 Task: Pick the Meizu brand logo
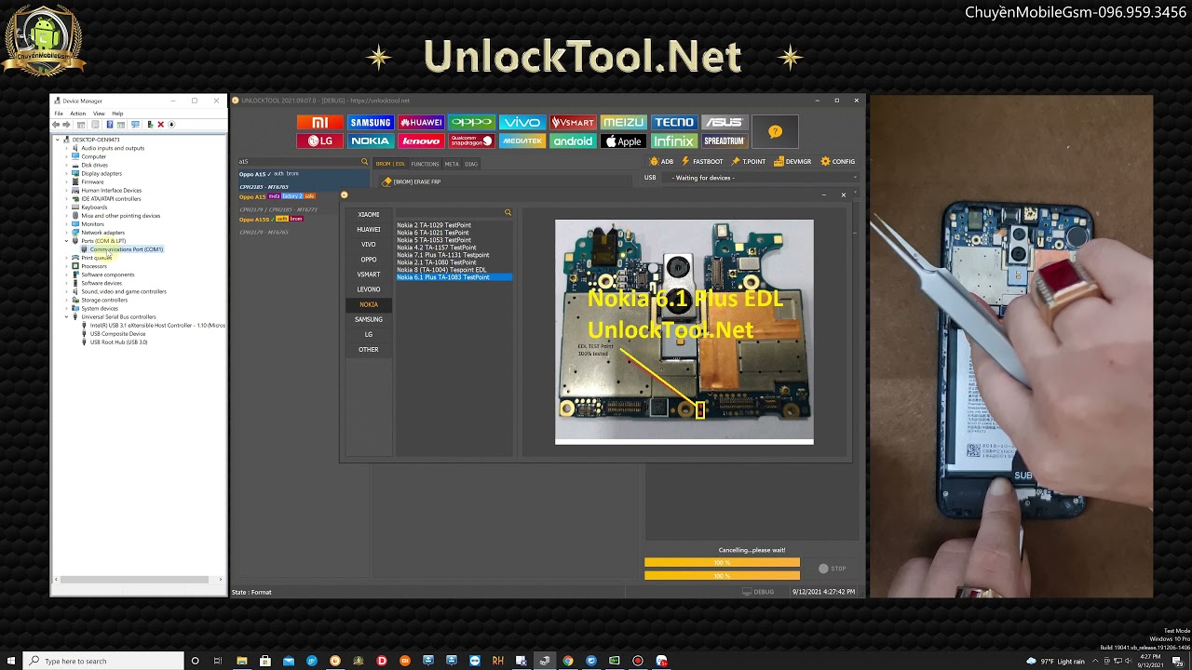623,123
